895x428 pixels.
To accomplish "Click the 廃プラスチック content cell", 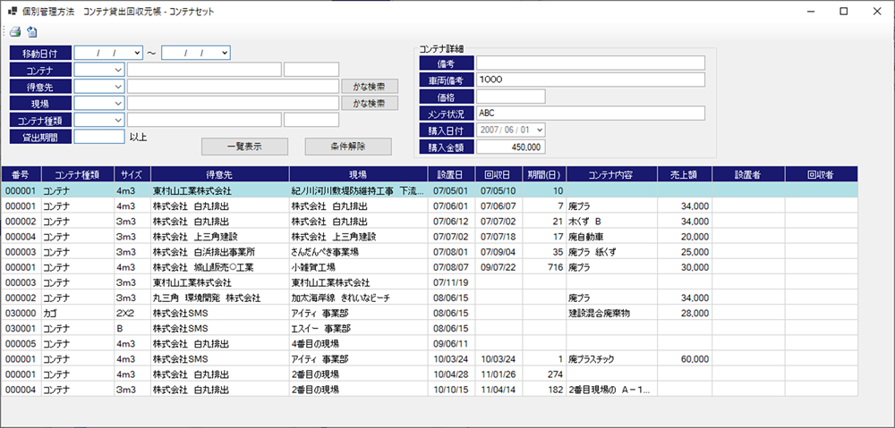I will [612, 359].
